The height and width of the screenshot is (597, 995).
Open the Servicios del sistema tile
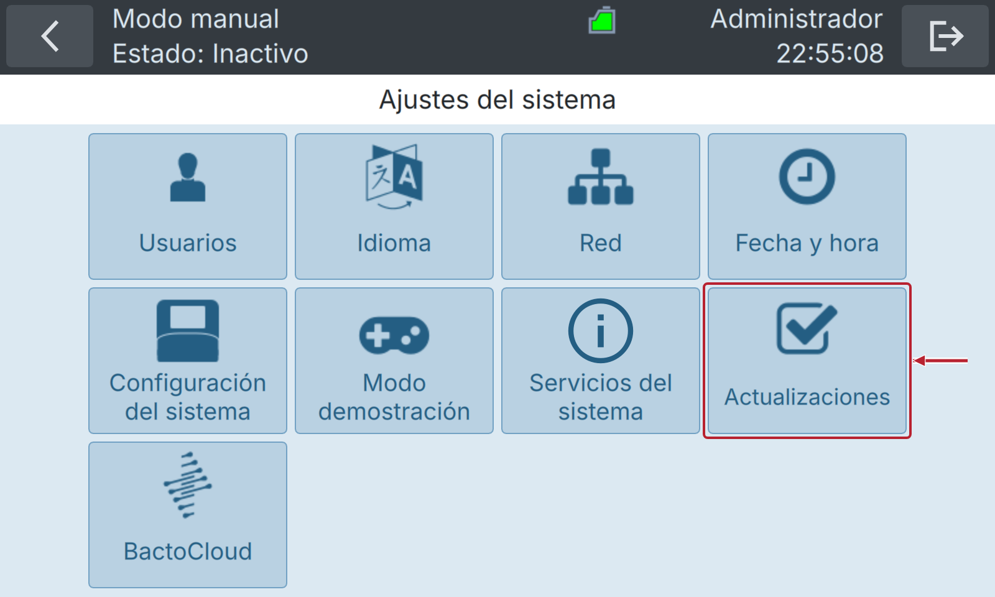[x=601, y=361]
